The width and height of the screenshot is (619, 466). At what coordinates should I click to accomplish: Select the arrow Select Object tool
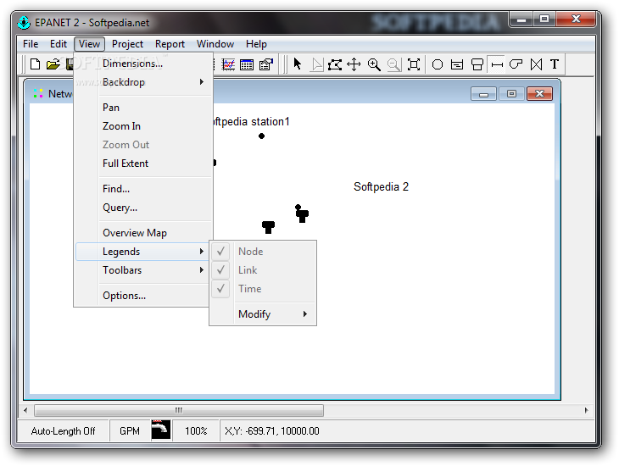tap(298, 64)
